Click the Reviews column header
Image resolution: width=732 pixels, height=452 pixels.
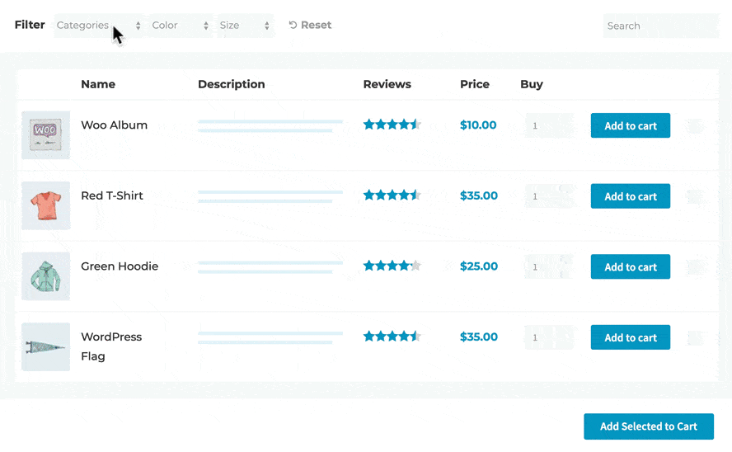pyautogui.click(x=387, y=84)
